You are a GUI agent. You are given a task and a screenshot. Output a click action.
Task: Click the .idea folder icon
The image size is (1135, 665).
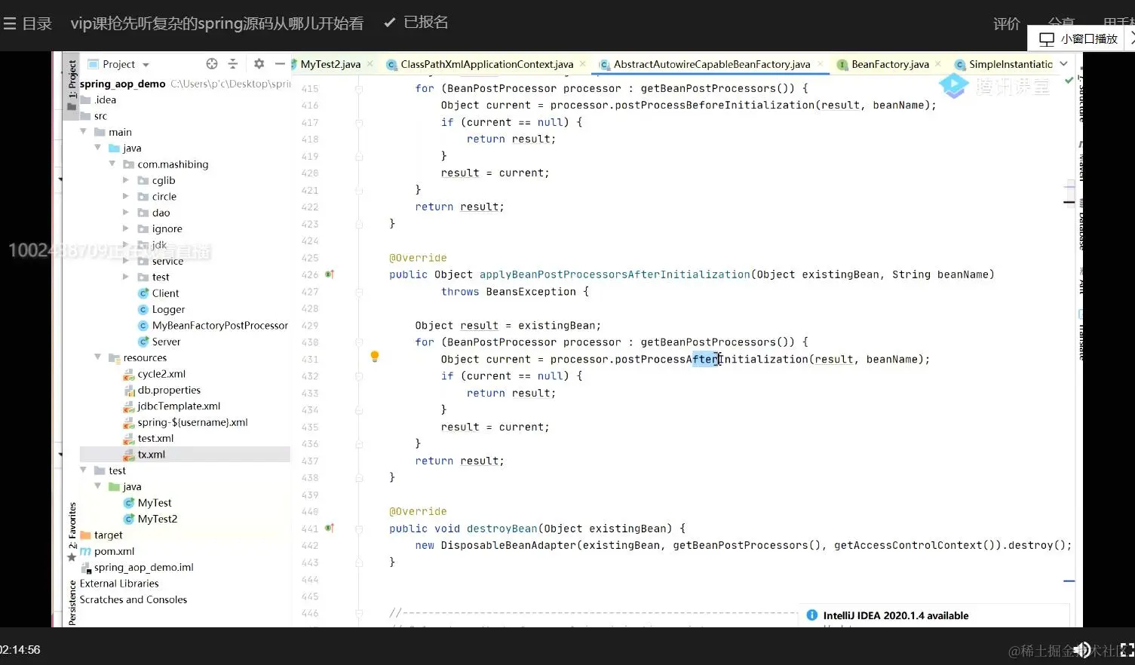[x=85, y=100]
